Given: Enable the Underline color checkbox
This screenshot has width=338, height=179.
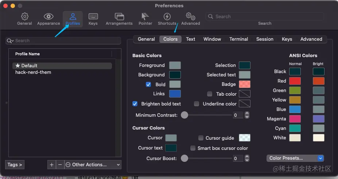Looking at the screenshot, I should [197, 104].
